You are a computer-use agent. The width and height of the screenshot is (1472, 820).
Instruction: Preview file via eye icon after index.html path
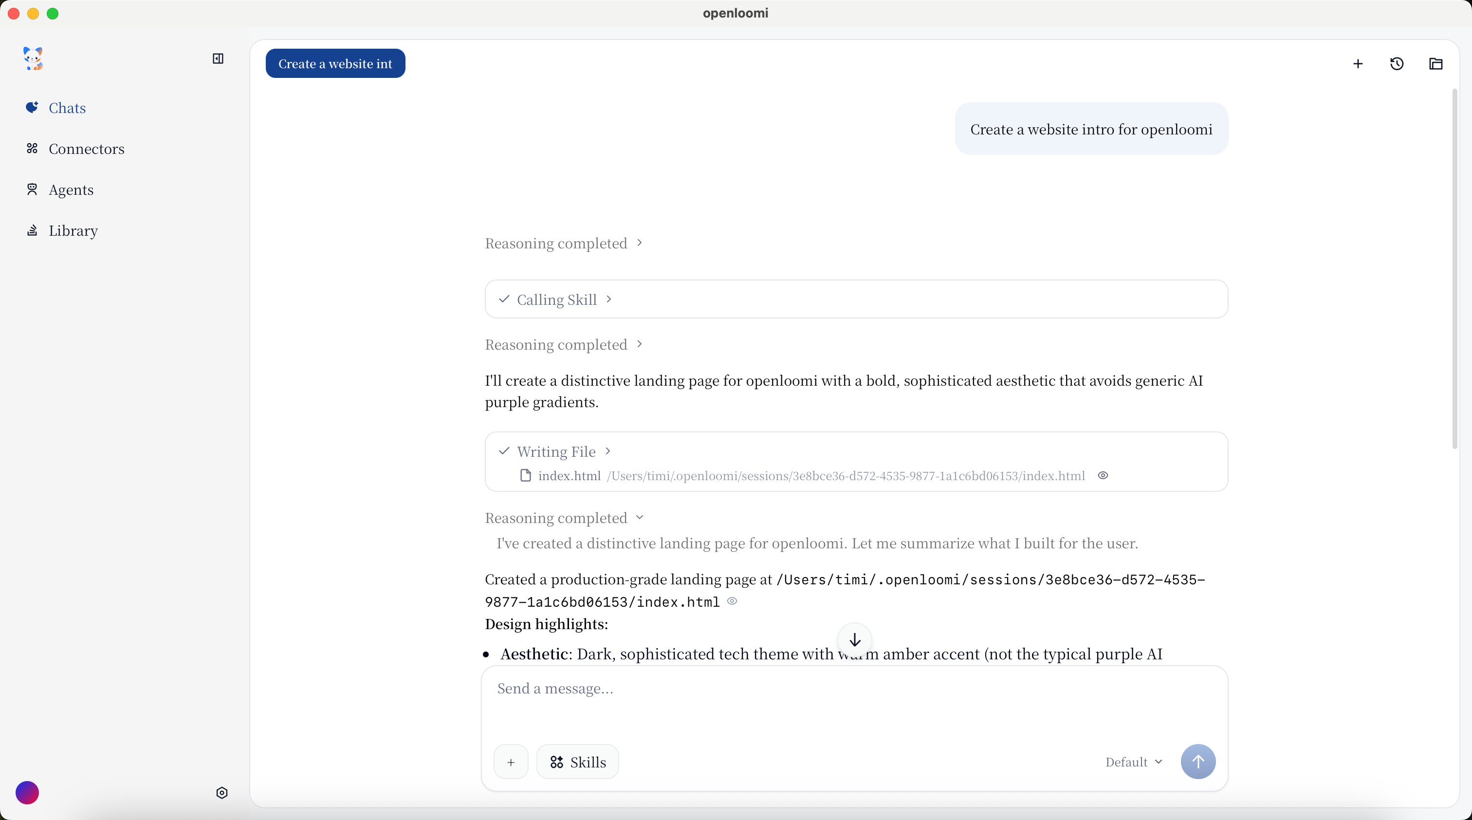pos(732,601)
